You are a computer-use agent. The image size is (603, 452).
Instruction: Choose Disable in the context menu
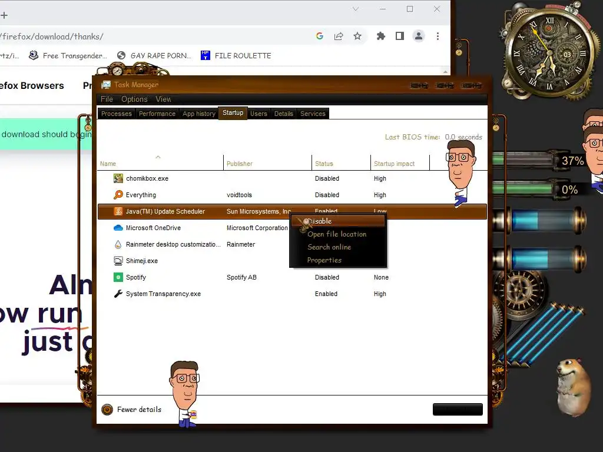338,221
